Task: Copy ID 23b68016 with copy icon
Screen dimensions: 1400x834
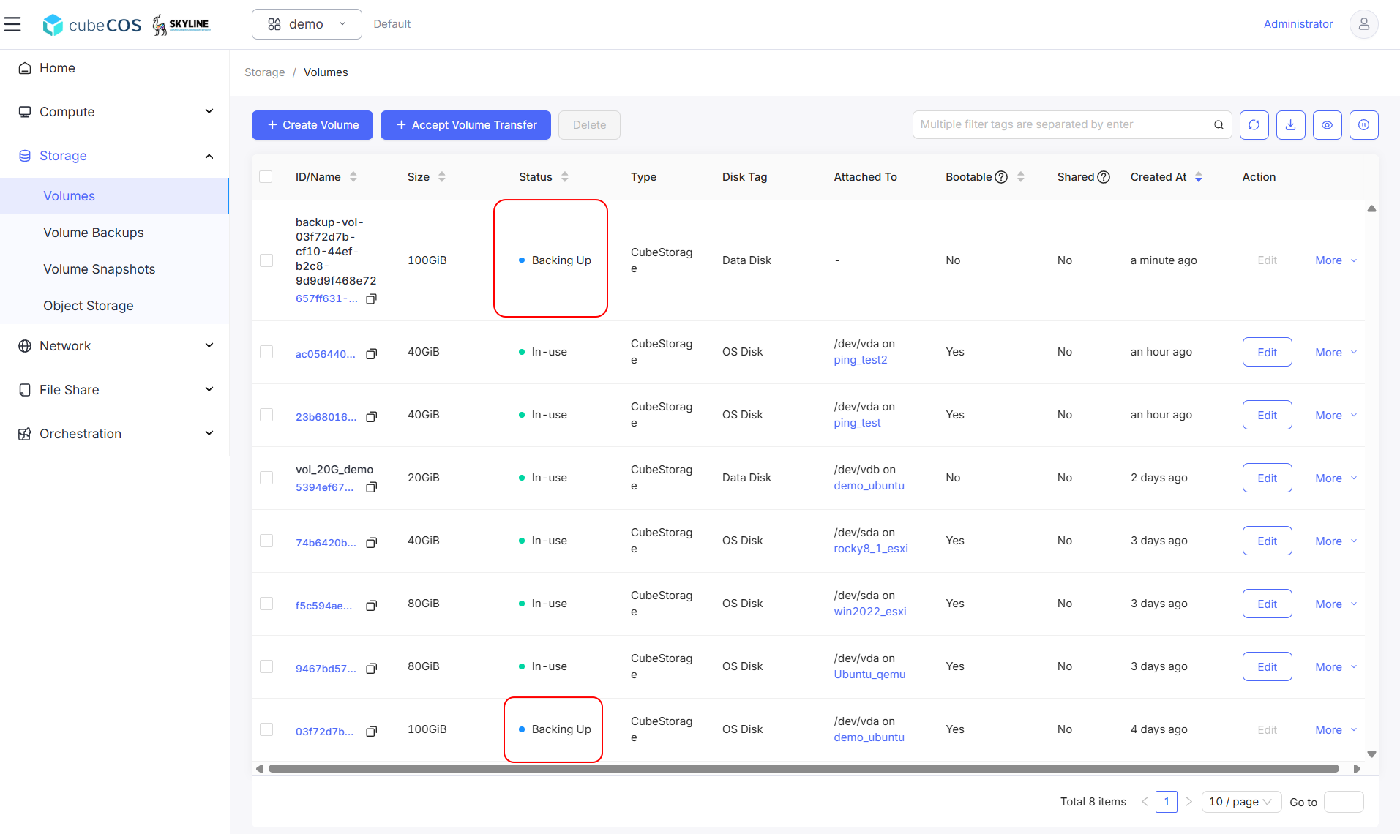Action: (x=371, y=417)
